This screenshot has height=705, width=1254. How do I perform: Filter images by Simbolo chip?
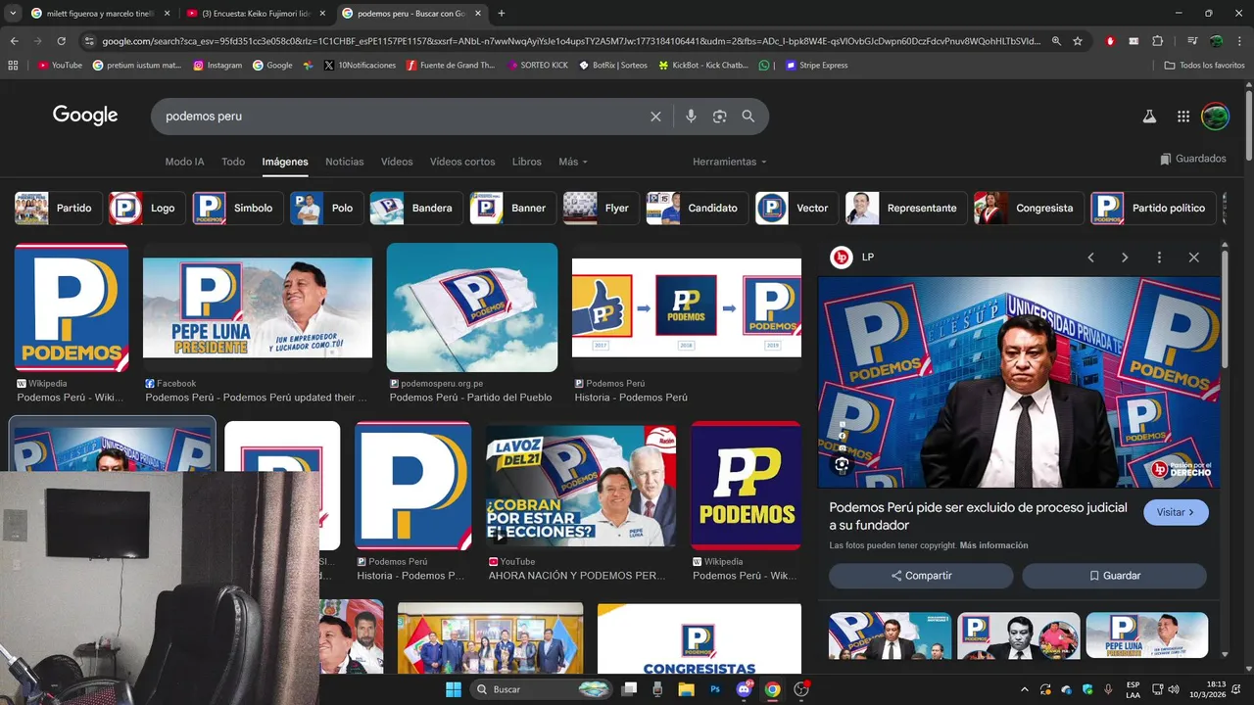point(238,208)
